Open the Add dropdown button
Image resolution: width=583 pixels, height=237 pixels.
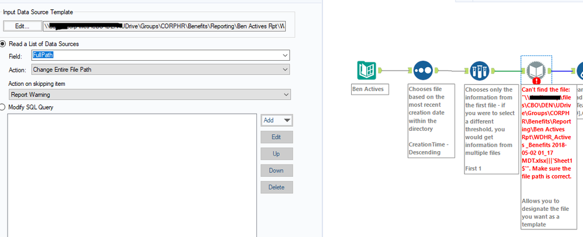277,120
